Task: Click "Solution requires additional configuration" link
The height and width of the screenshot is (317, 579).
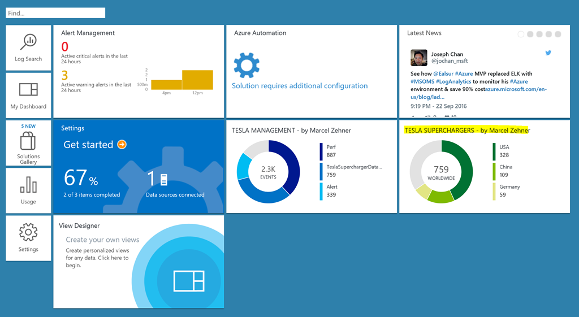Action: point(300,86)
